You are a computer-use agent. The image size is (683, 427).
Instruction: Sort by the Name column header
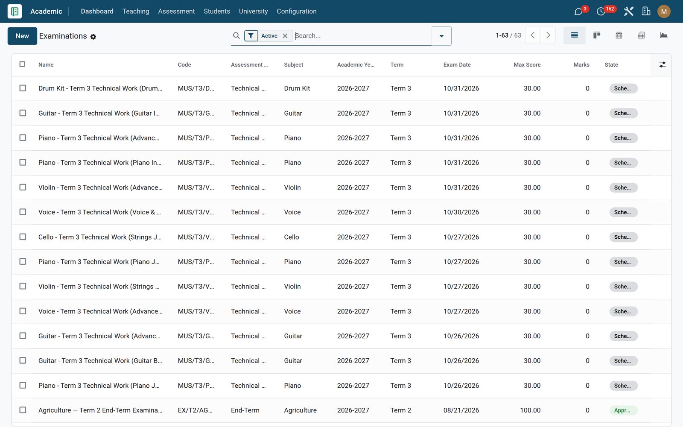46,65
